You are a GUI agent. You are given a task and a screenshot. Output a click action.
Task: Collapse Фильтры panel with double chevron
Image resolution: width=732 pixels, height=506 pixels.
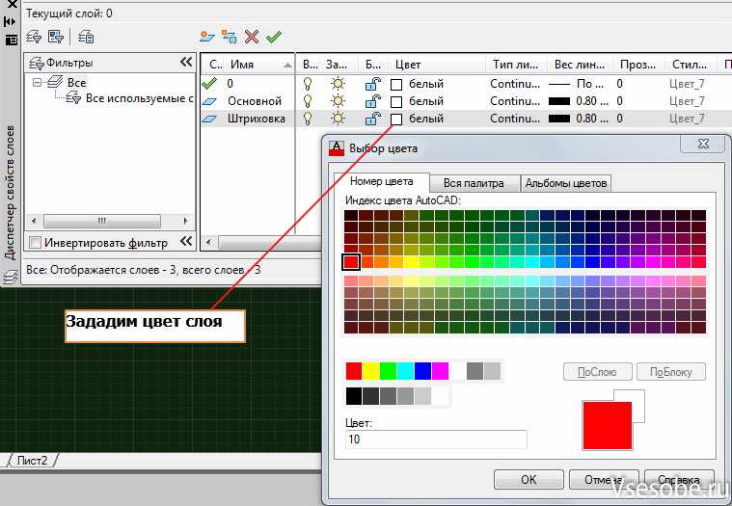click(x=186, y=62)
